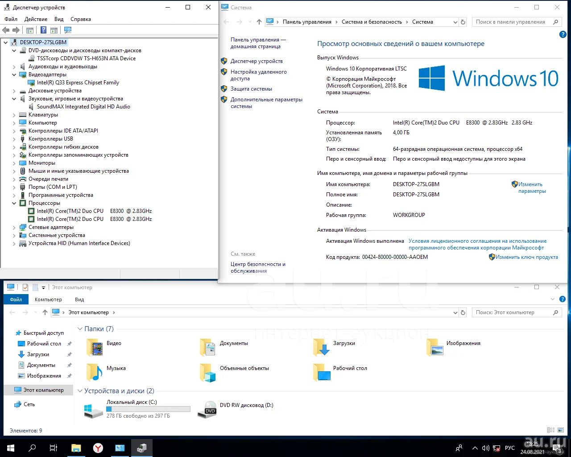
Task: Select Локальный диск (C:) drive
Action: [137, 409]
